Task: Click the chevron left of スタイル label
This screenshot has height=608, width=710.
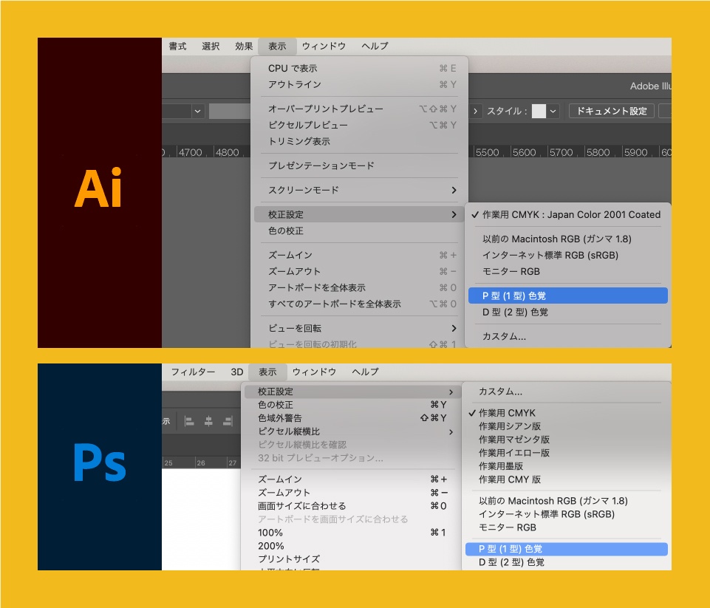Action: (x=475, y=112)
